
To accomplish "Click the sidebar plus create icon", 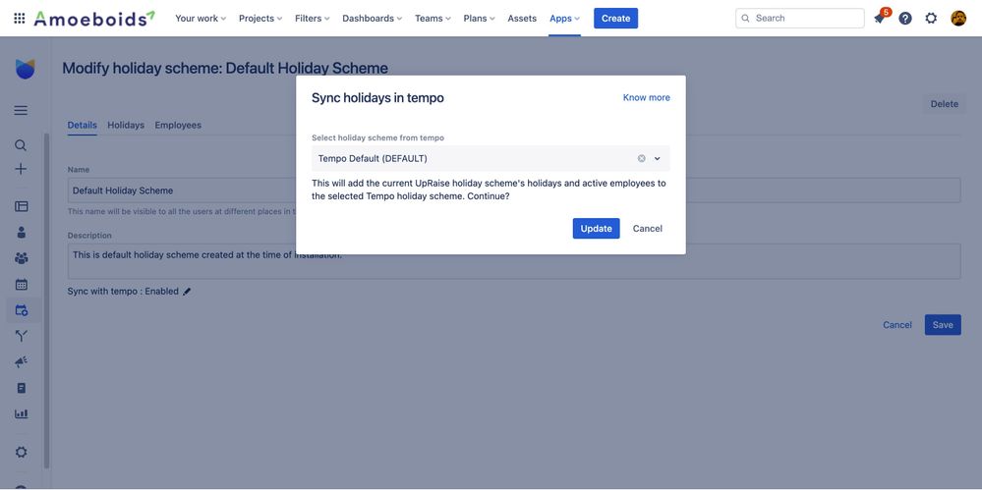I will (x=21, y=169).
